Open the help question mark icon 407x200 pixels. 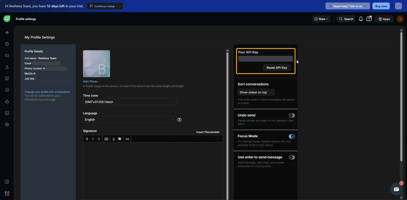[x=369, y=19]
